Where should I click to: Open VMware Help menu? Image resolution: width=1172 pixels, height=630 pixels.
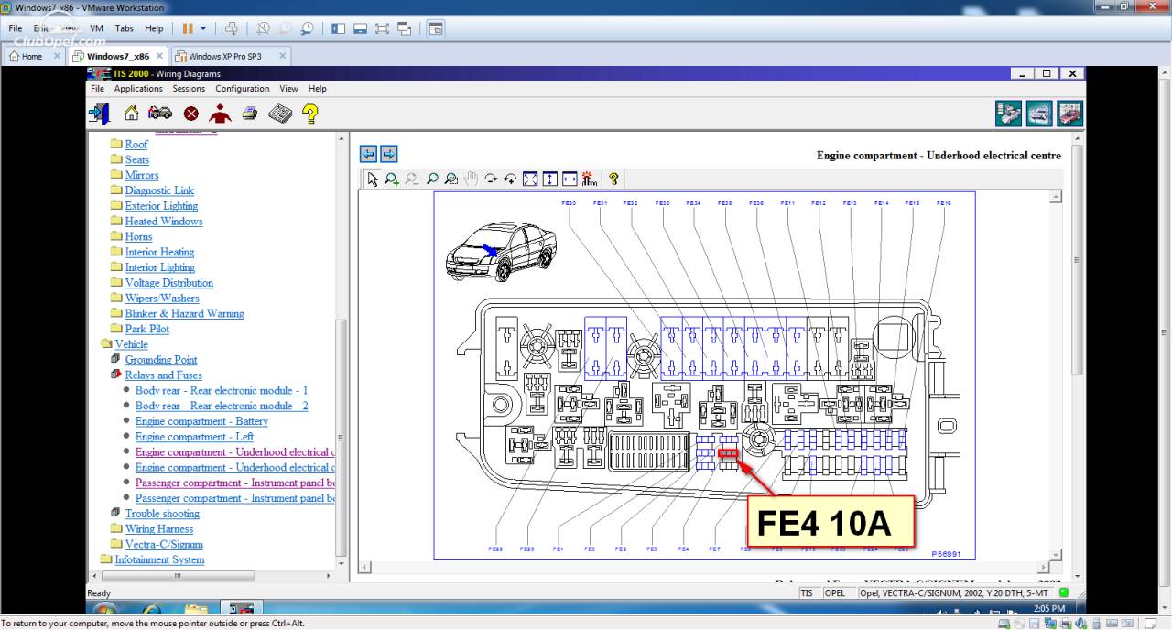pos(154,28)
